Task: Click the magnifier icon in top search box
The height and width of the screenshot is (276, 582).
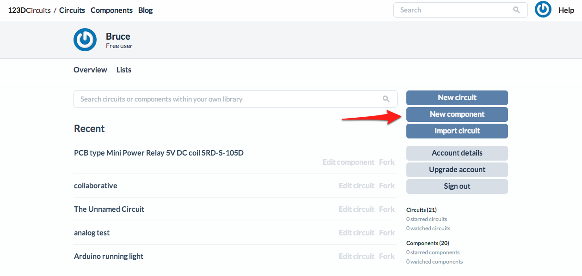Action: pyautogui.click(x=516, y=10)
